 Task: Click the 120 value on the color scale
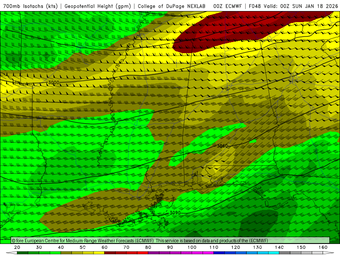[x=236, y=247]
